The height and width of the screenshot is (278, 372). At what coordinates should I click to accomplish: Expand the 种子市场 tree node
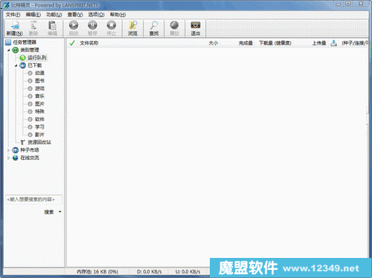(9, 150)
